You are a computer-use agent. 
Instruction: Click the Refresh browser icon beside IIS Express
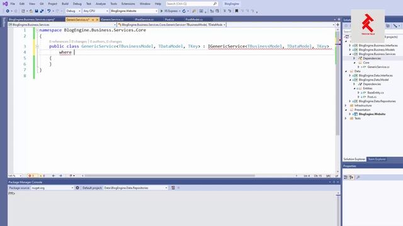pos(184,11)
